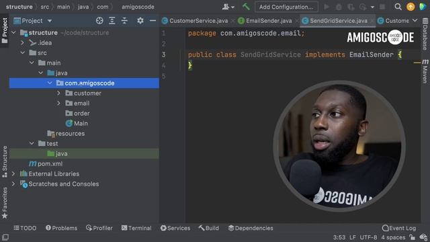Click the Locate/Select Opened File target icon
Screen dimensions: 430x242
(99, 21)
